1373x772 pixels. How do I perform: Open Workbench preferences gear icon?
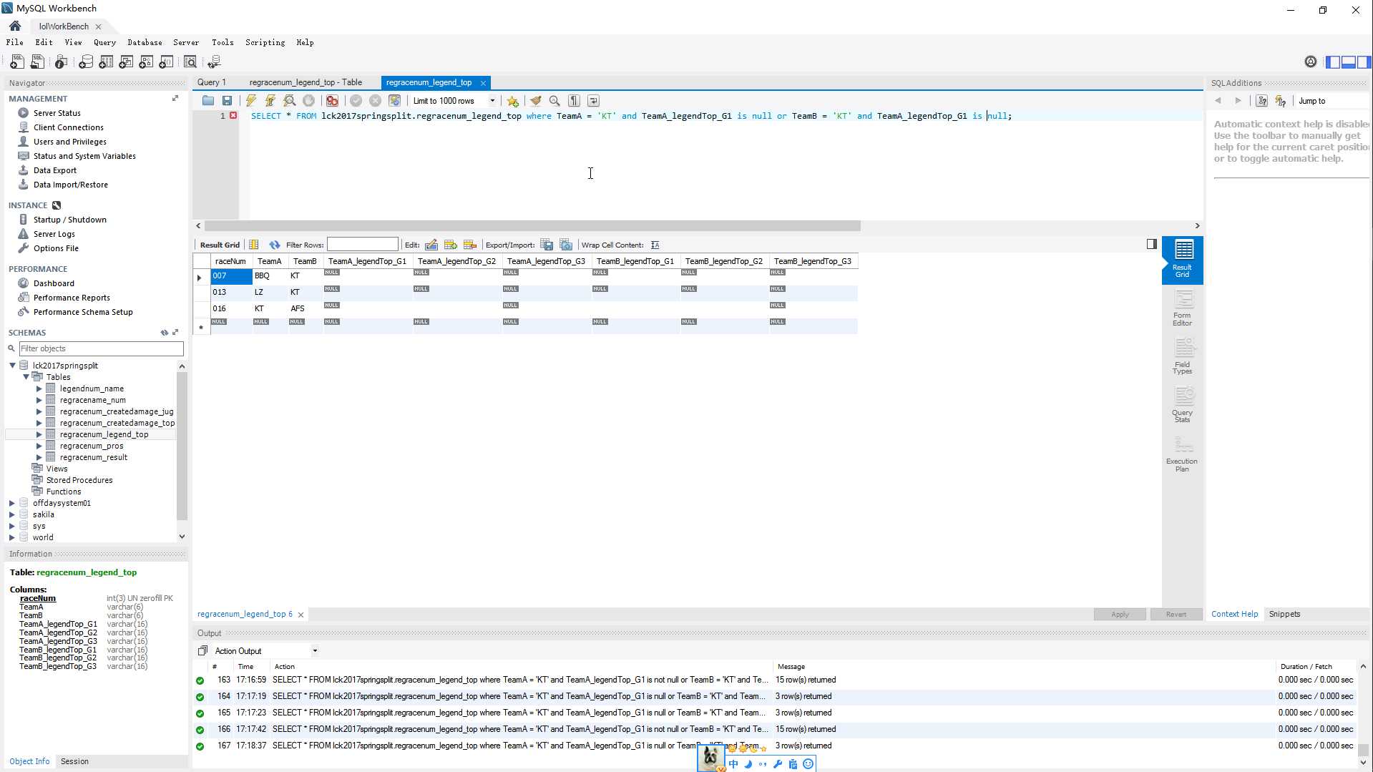pos(1310,62)
